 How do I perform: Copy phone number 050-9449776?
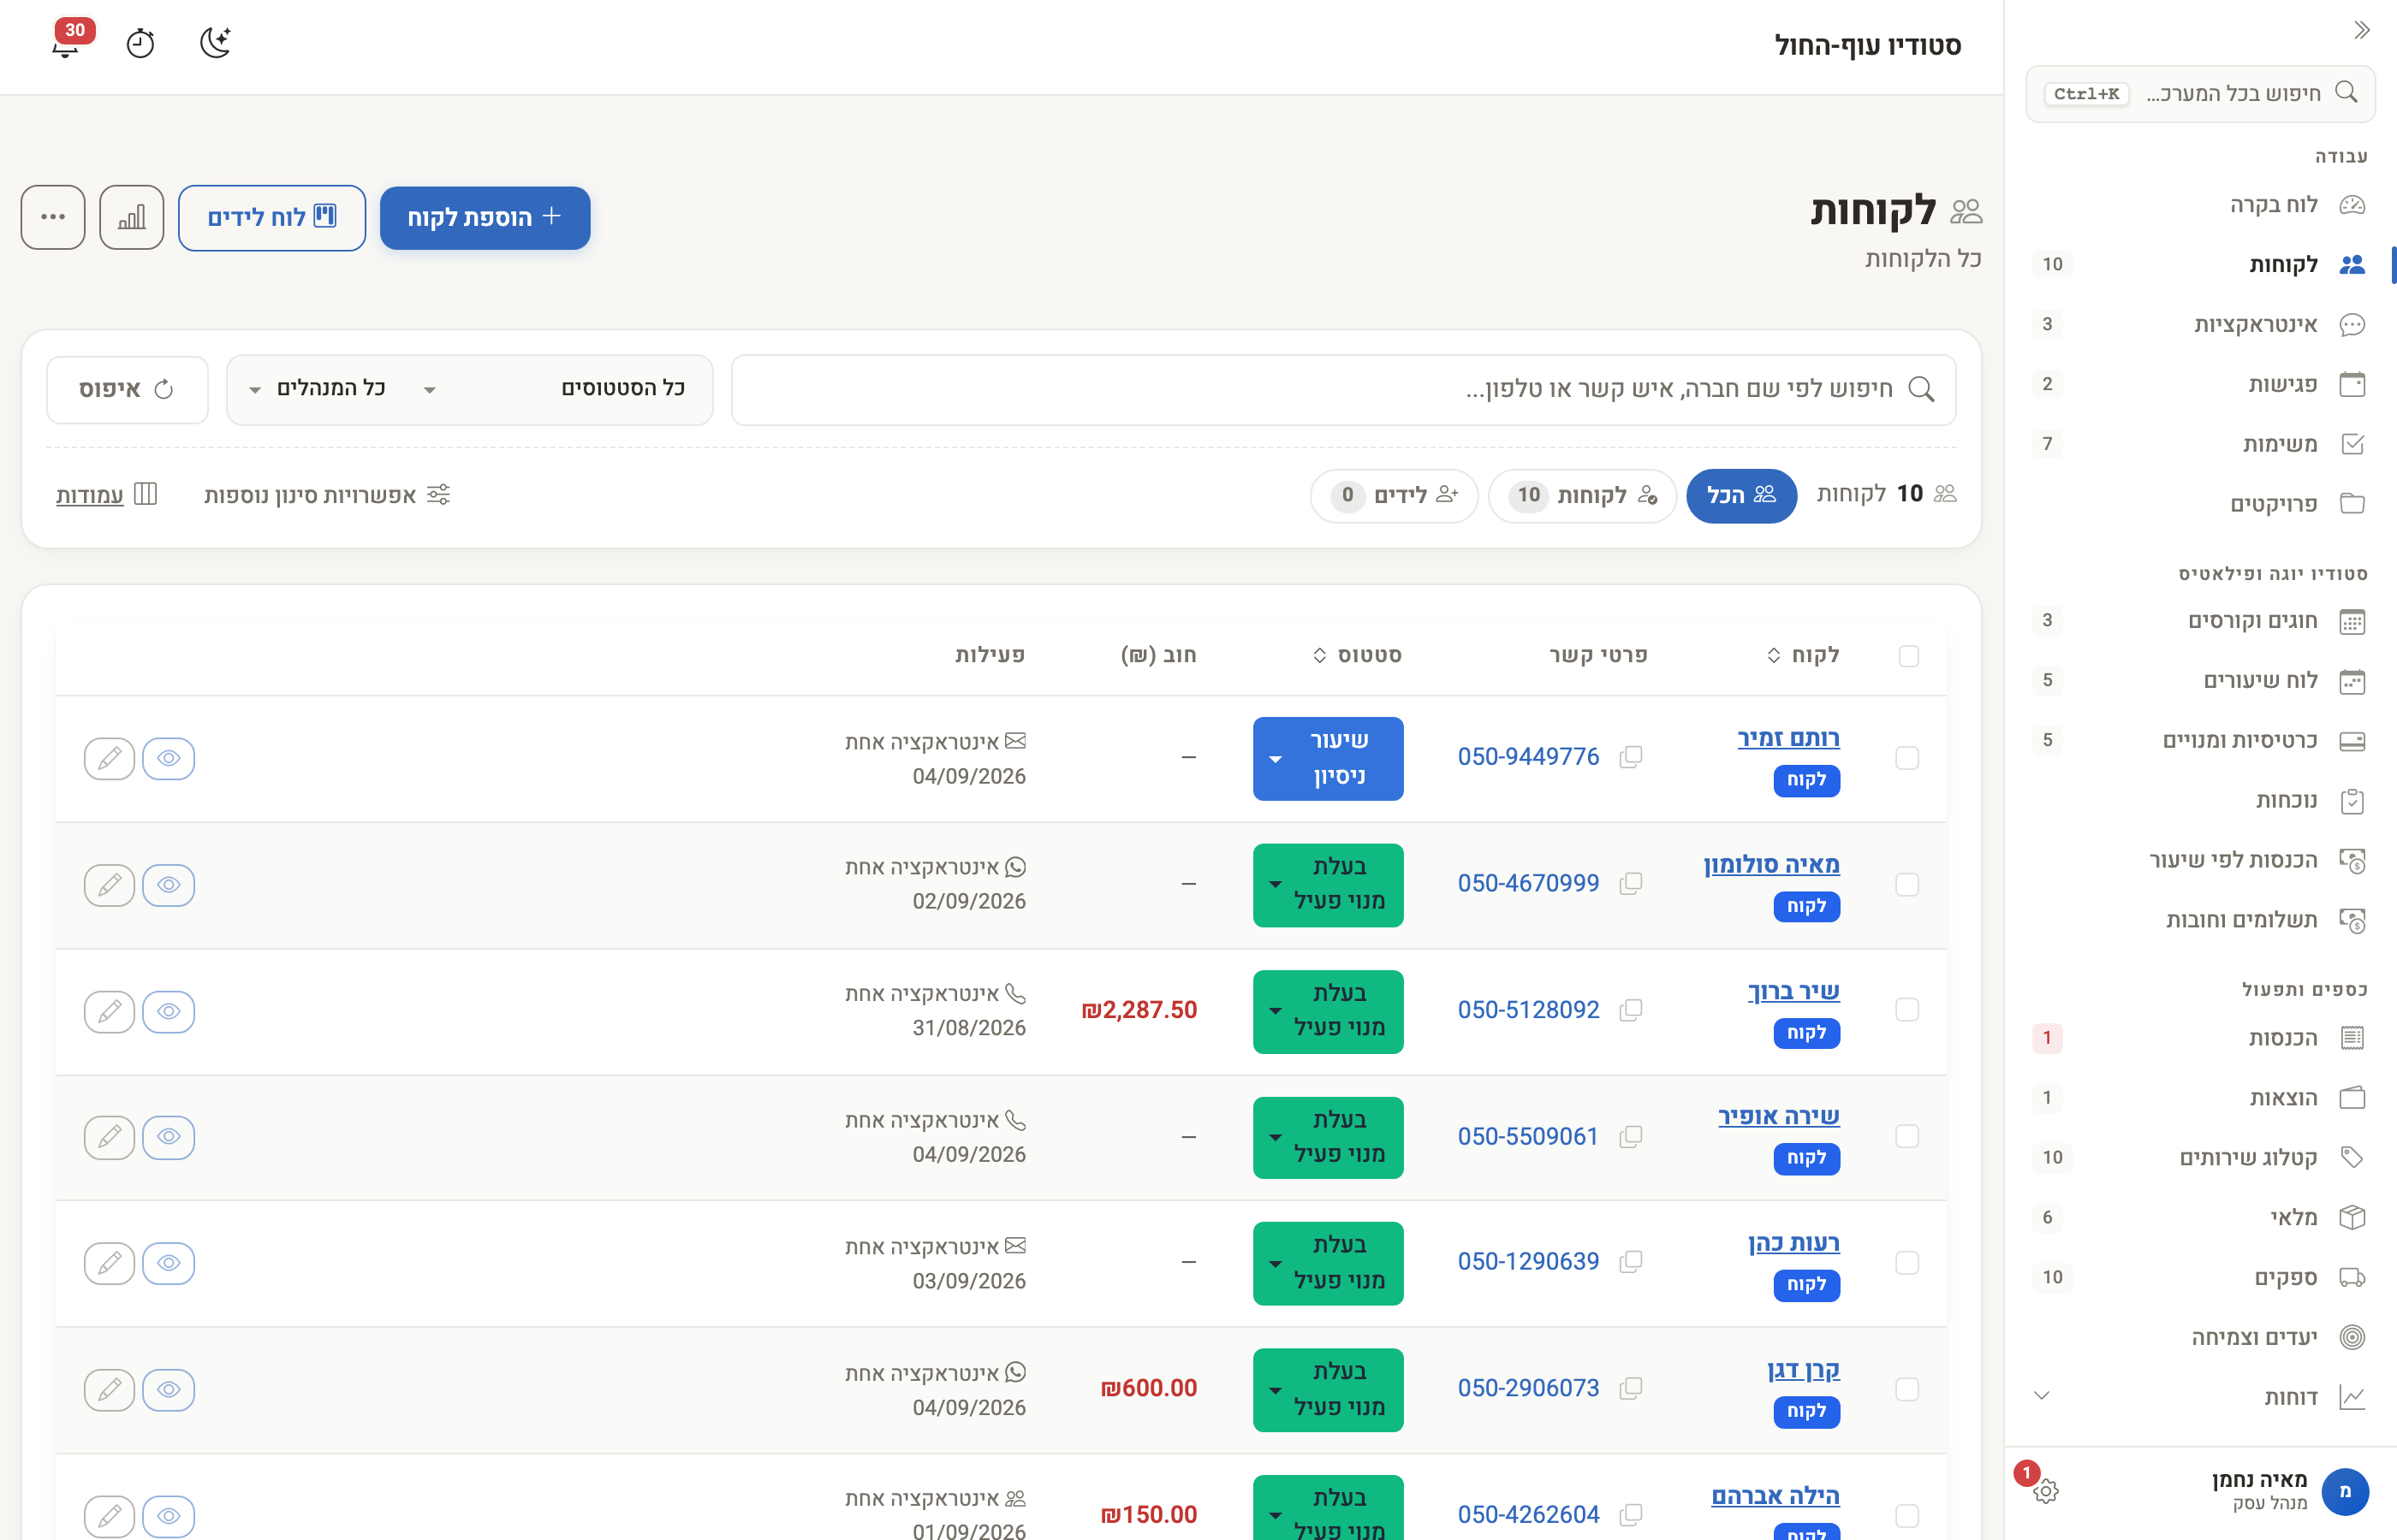point(1631,757)
